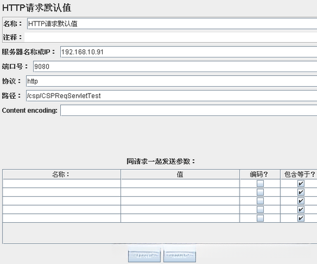Click the empty Content encoding field
The image size is (317, 264).
188,110
